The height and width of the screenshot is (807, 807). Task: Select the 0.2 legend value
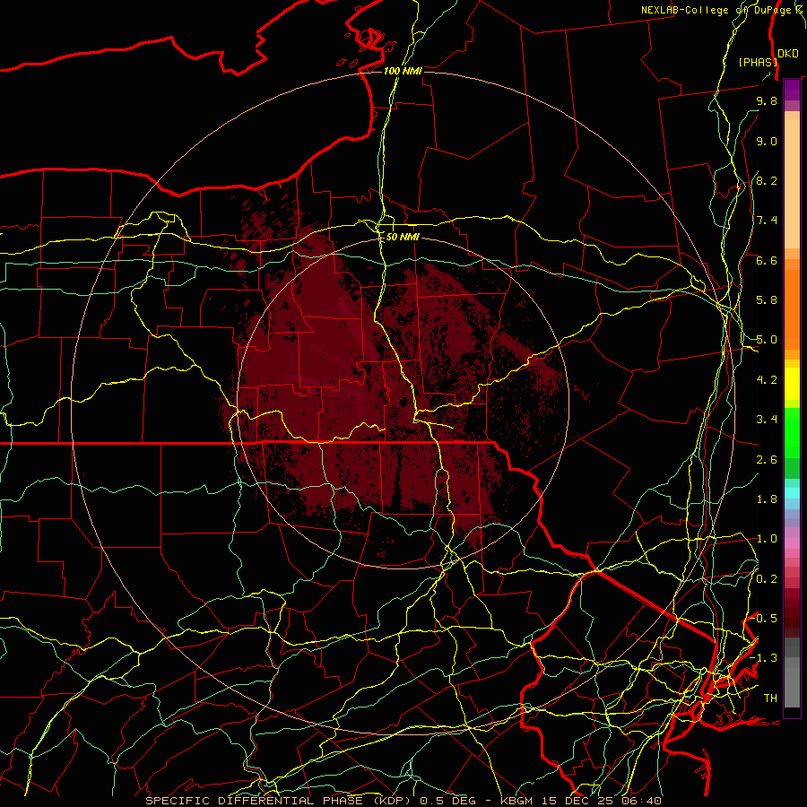767,579
